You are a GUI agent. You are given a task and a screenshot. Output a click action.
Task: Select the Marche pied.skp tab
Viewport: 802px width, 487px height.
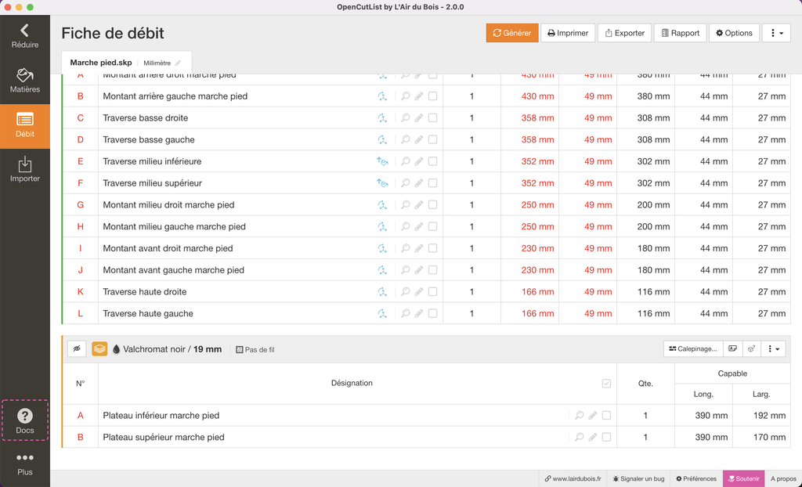101,63
